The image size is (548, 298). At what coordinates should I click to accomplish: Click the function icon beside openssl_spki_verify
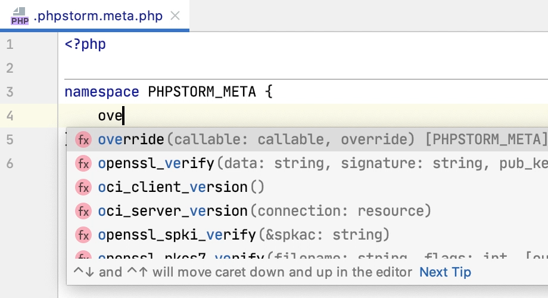coord(84,234)
